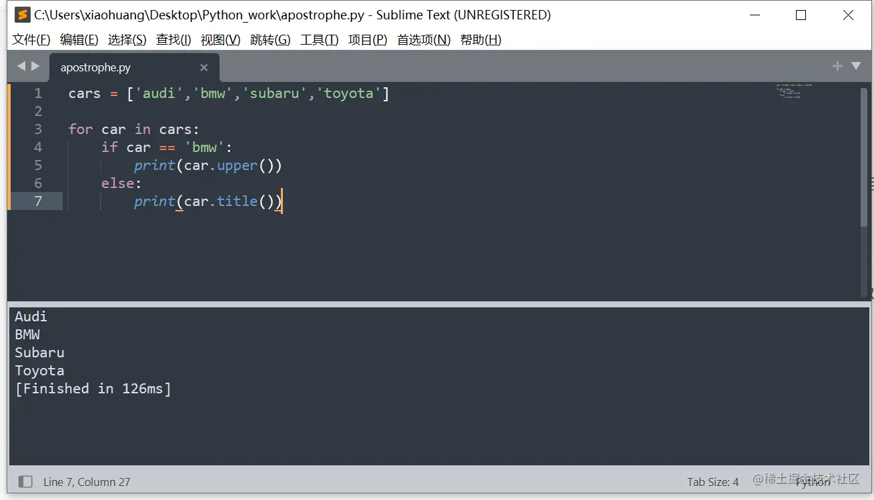This screenshot has width=874, height=500.
Task: Click the 'for' keyword on line 3
Action: point(81,129)
